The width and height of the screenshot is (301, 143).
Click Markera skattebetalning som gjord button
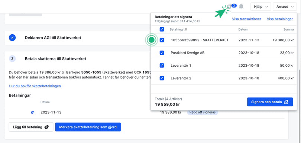click(88, 127)
